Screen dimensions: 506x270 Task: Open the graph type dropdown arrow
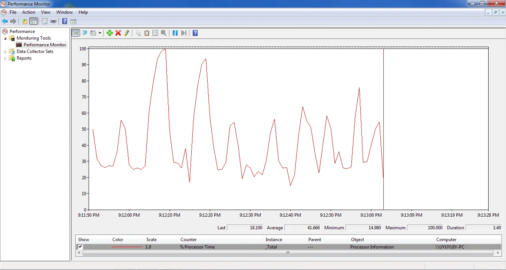[x=100, y=33]
